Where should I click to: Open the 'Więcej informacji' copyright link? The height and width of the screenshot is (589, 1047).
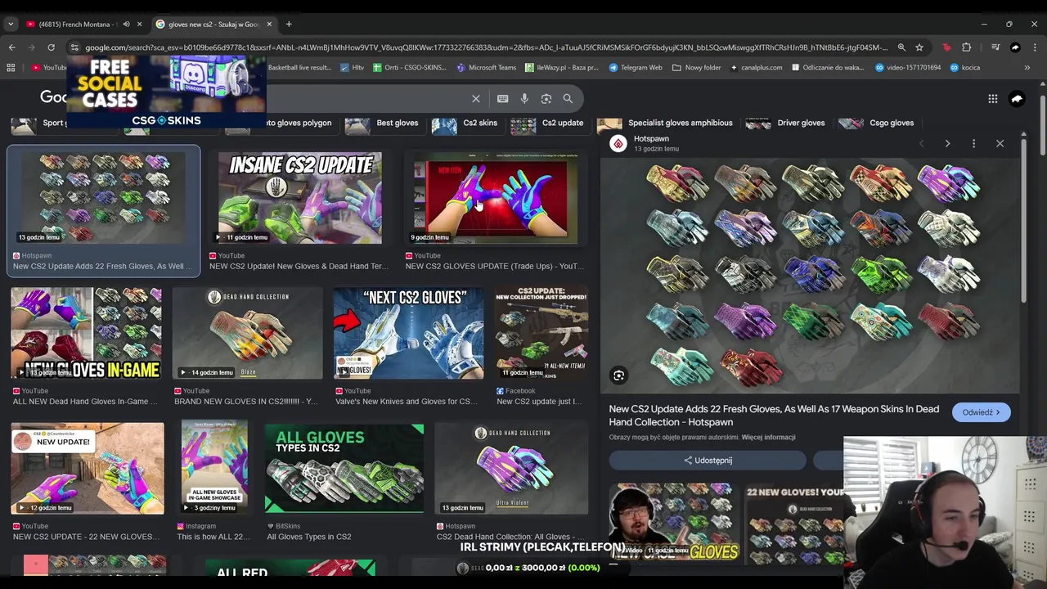pyautogui.click(x=768, y=437)
